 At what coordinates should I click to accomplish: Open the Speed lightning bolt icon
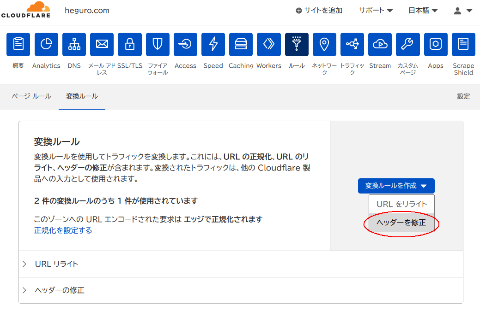click(x=213, y=44)
